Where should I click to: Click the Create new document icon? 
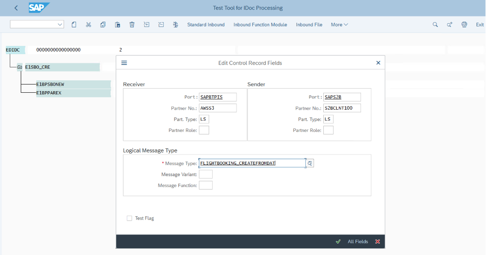pos(74,24)
